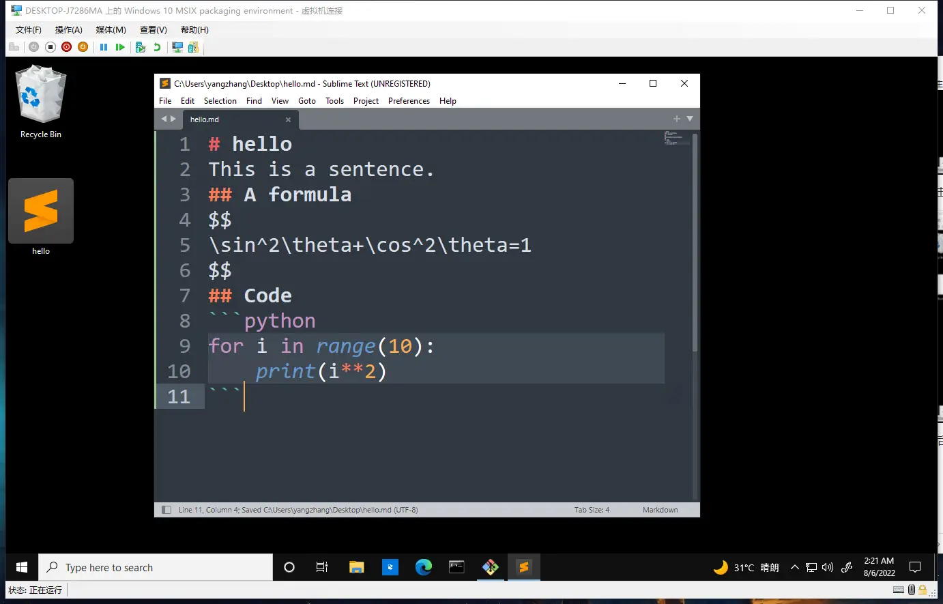Open the Markdown syntax selector

pos(660,510)
